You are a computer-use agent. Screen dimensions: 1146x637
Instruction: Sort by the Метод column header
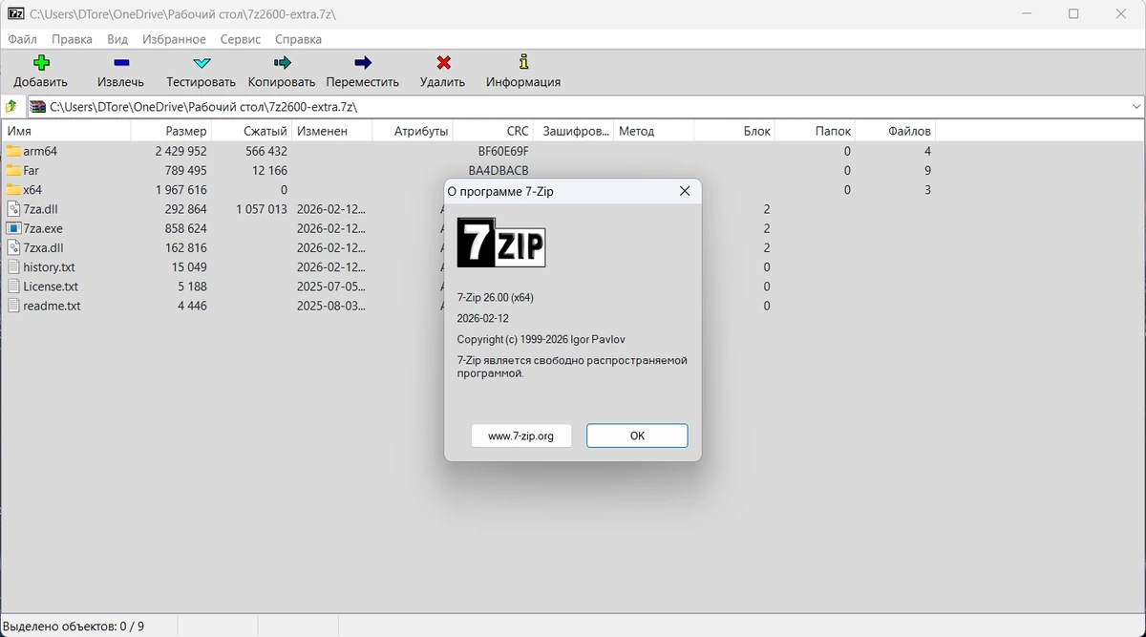click(653, 131)
